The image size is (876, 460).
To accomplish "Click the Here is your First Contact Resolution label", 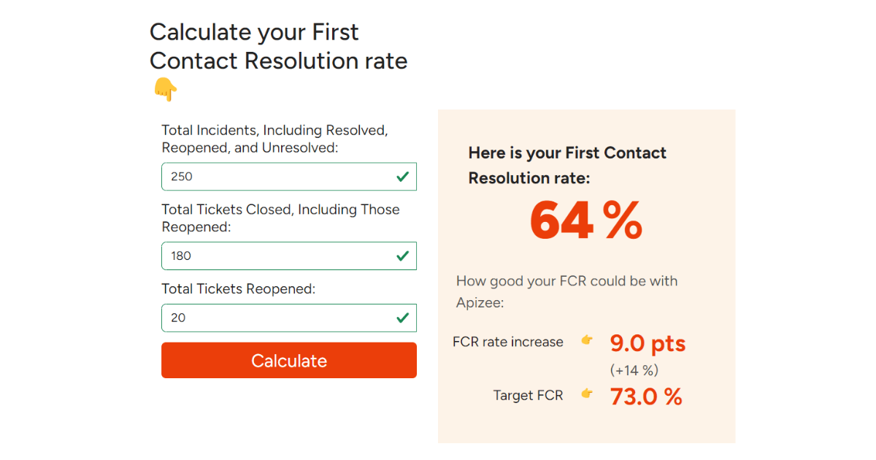I will [567, 165].
